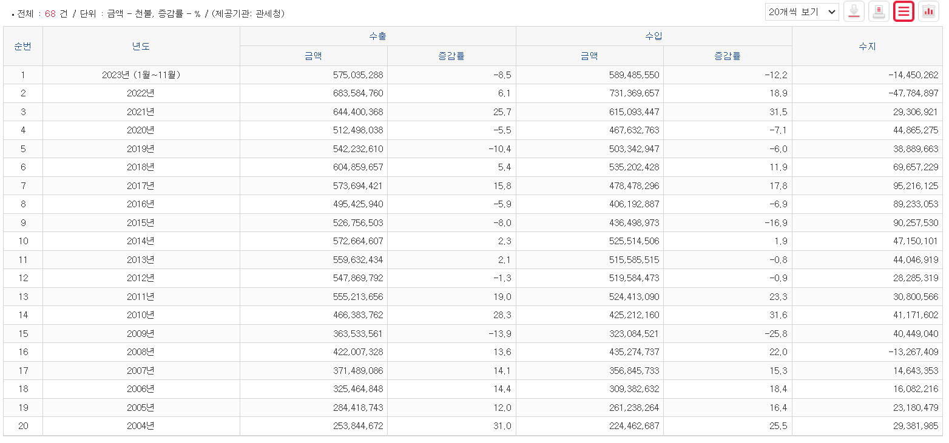Click the 2017년 import amount 478,478,296
This screenshot has height=443, width=949.
coord(633,186)
